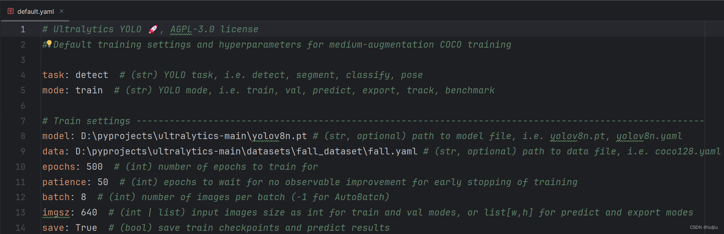Select the task value detect to edit it
724x234 pixels.
pos(91,75)
